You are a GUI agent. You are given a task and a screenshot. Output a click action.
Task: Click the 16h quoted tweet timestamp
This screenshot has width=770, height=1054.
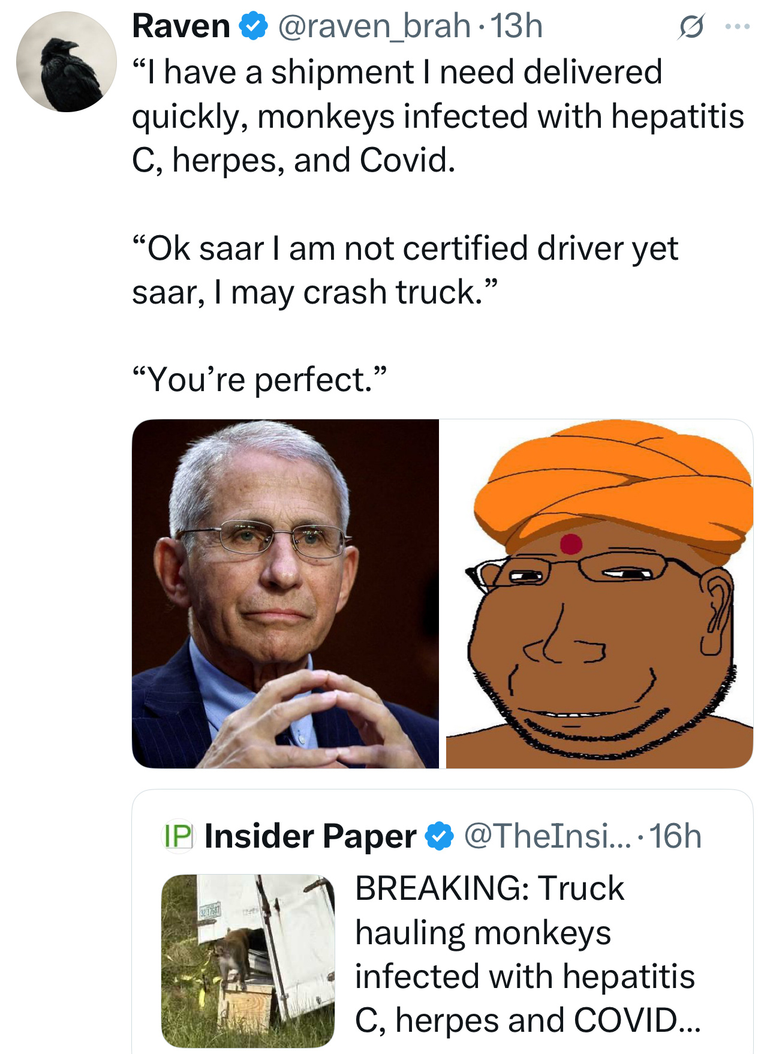[675, 836]
